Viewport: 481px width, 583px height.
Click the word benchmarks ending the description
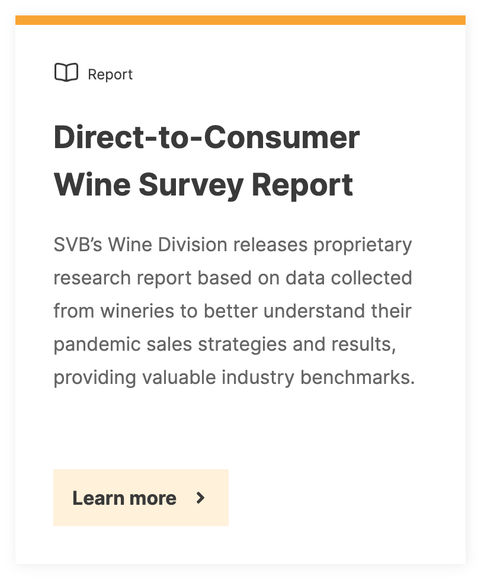[357, 377]
